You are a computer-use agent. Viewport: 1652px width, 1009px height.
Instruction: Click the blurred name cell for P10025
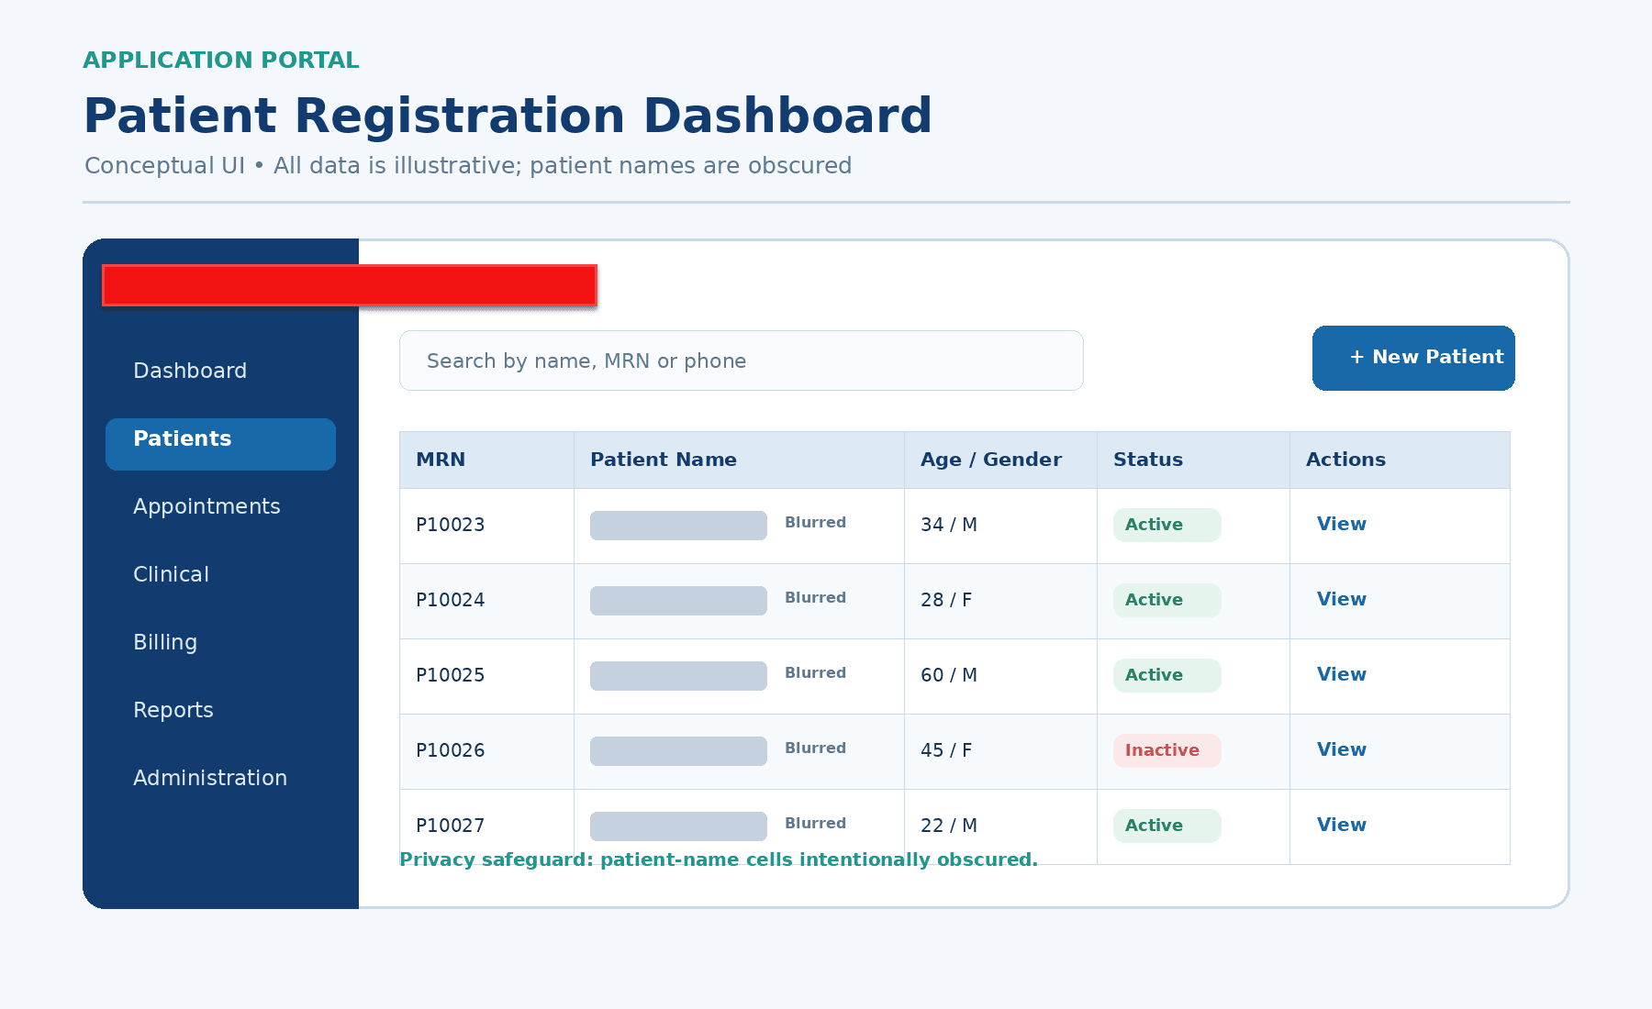pyautogui.click(x=678, y=676)
